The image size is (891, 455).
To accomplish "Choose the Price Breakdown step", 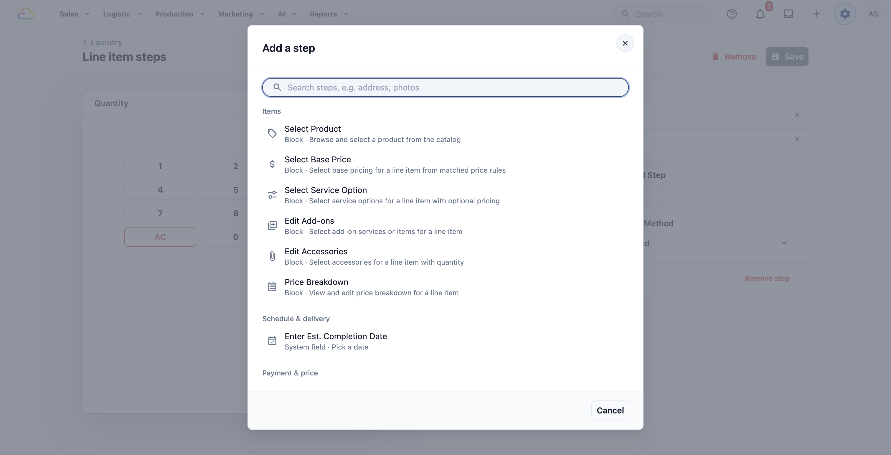I will tap(445, 287).
